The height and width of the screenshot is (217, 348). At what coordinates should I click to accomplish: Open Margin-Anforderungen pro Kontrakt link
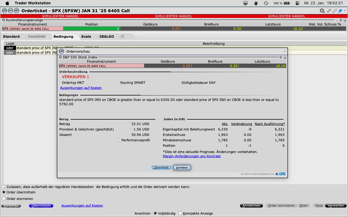click(x=192, y=156)
